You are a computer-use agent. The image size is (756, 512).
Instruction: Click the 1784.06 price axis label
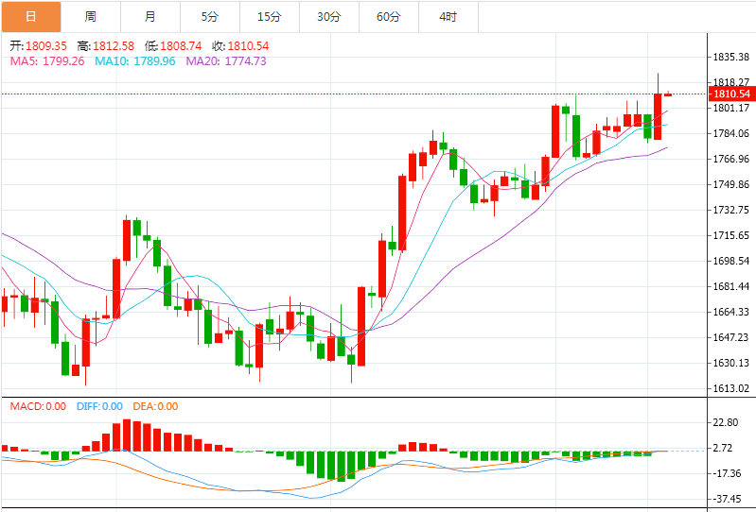point(731,133)
